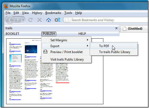
Task: Click the Firefox back arrow button
Action: (10, 20)
